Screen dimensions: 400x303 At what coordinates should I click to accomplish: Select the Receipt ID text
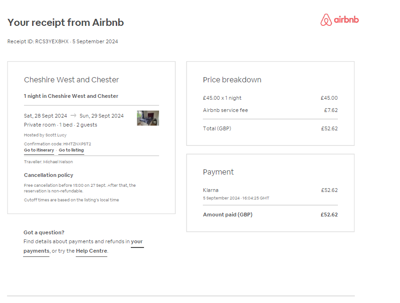pos(38,41)
